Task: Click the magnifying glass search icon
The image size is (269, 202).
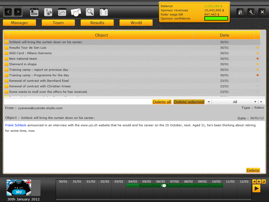Action: 90,12
